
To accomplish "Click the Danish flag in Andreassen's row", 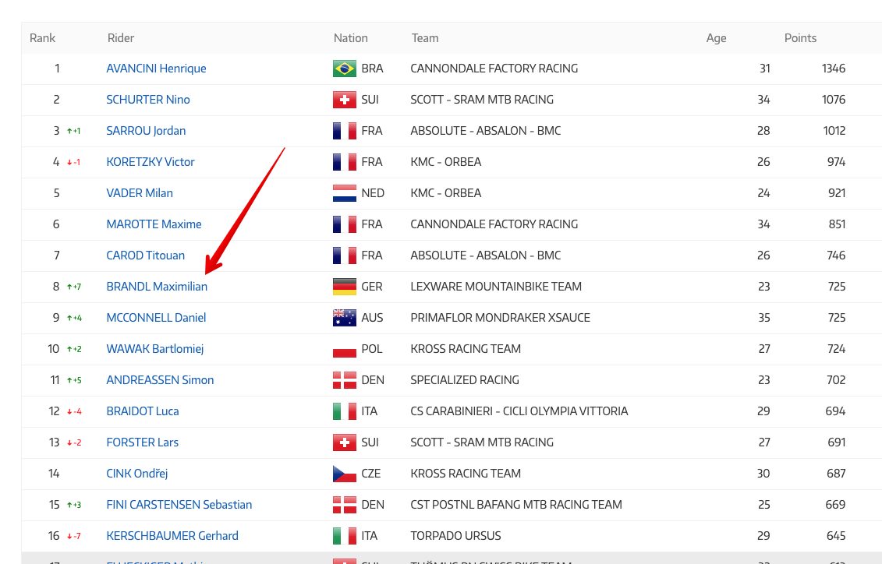I will (x=344, y=380).
